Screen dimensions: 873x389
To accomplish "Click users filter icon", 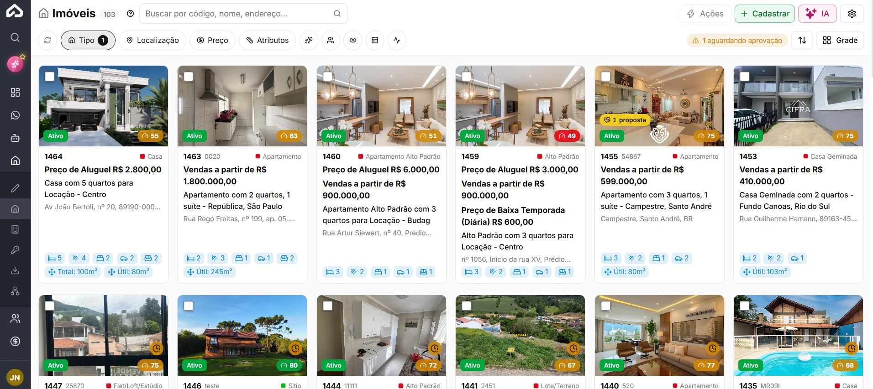I will pos(331,40).
